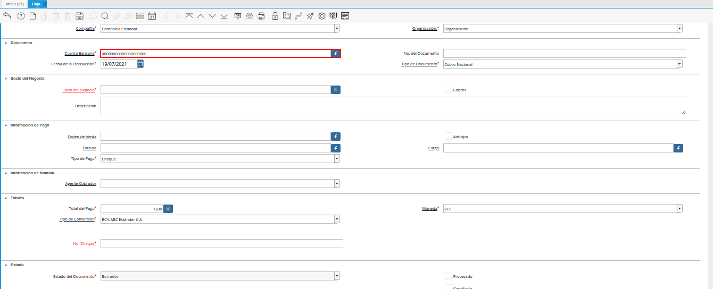The width and height of the screenshot is (713, 289).
Task: Click the Undo changes arrow icon
Action: [x=7, y=16]
